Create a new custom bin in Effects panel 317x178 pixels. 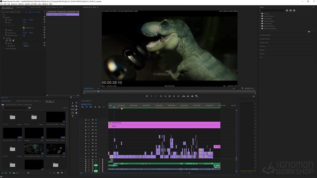point(309,32)
